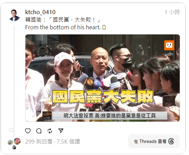Open replies via the comment bubble icon

click(39, 131)
